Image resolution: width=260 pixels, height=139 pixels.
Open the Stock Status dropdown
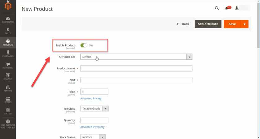point(93,137)
